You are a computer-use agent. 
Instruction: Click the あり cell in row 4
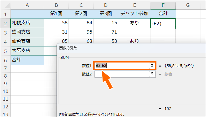134,40
